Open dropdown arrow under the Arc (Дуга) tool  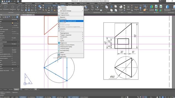[18, 11]
